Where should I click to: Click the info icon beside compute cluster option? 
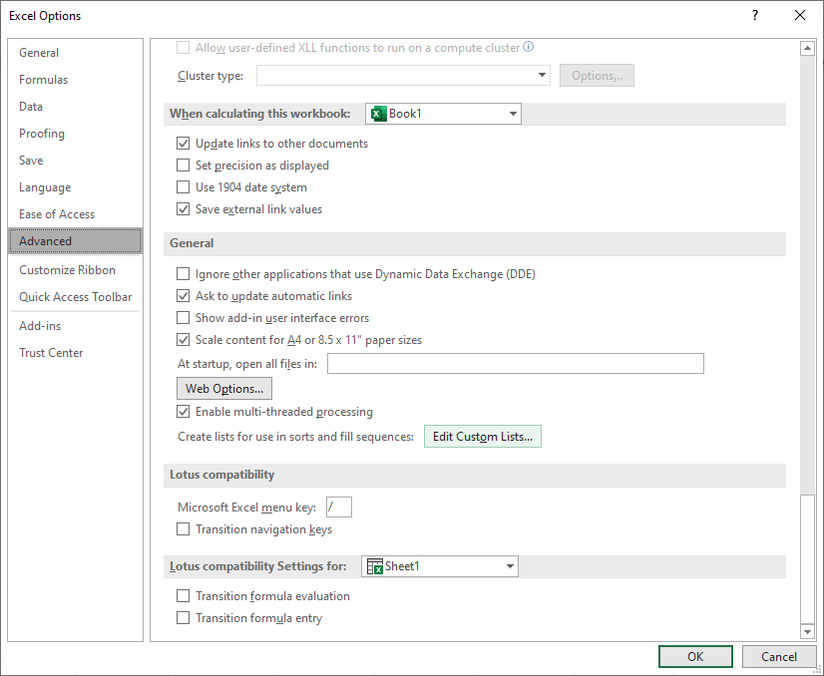[x=529, y=47]
